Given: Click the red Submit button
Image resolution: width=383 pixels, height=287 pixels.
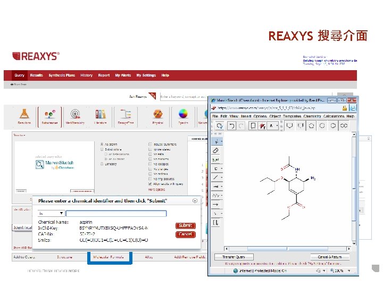Looking at the screenshot, I should coord(186,225).
